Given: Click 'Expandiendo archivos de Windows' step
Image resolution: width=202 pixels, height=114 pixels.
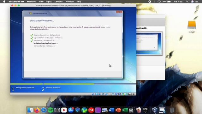Looking at the screenshot, I should click(48, 38).
